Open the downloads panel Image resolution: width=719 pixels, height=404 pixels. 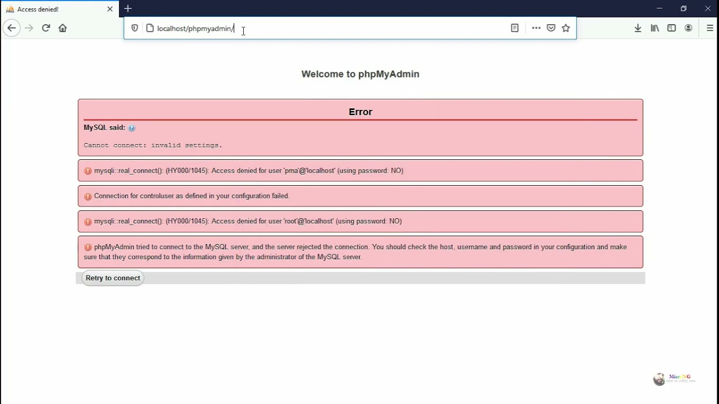tap(638, 28)
